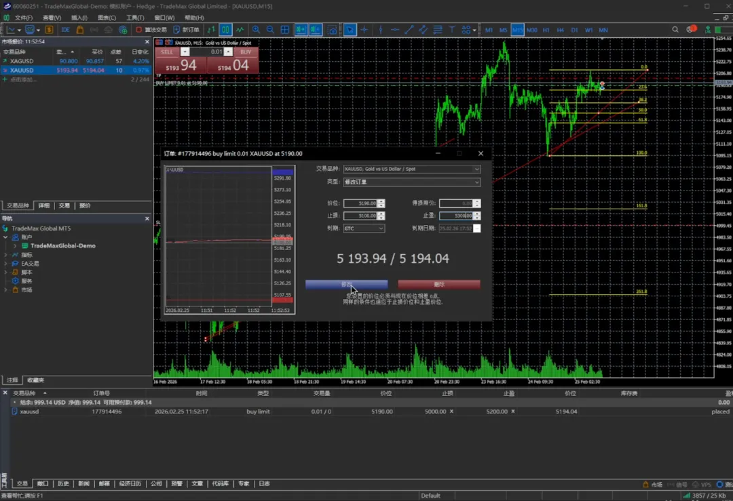Click the 止损 stop loss input field
This screenshot has height=501, width=733.
point(360,216)
